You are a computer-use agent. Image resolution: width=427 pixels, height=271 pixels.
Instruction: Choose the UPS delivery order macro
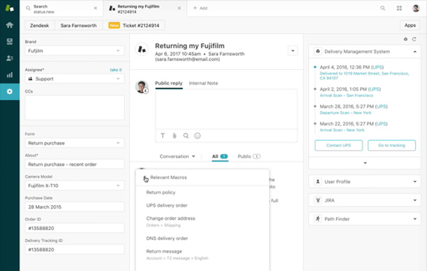(x=167, y=206)
